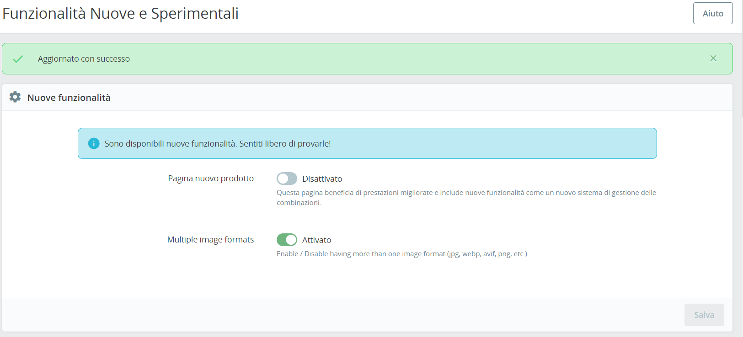Click the 'Enable / Disable having more' description
Image resolution: width=743 pixels, height=337 pixels.
point(401,254)
